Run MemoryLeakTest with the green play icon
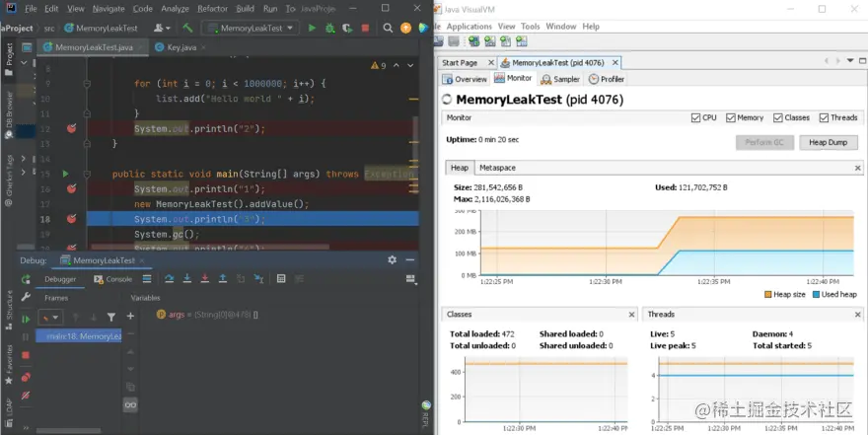 coord(313,28)
